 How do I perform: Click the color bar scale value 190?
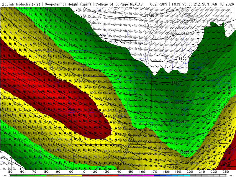[178, 172]
